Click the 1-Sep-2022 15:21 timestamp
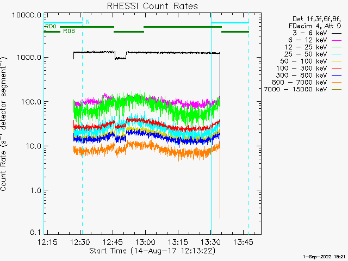This screenshot has width=348, height=261. point(324,257)
